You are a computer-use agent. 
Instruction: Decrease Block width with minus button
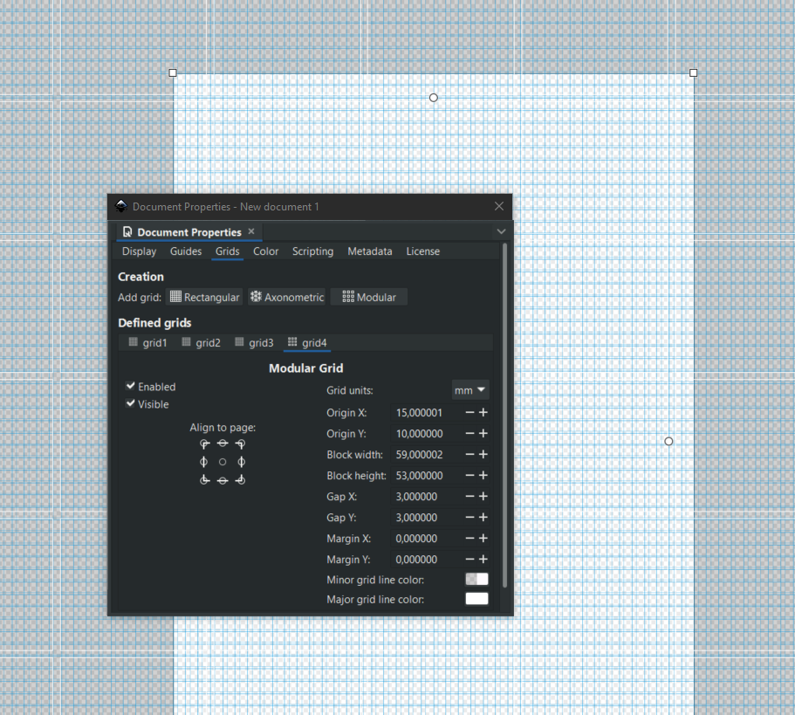click(469, 454)
